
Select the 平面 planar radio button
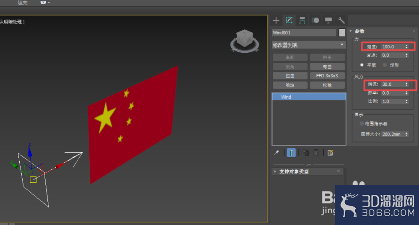click(362, 65)
